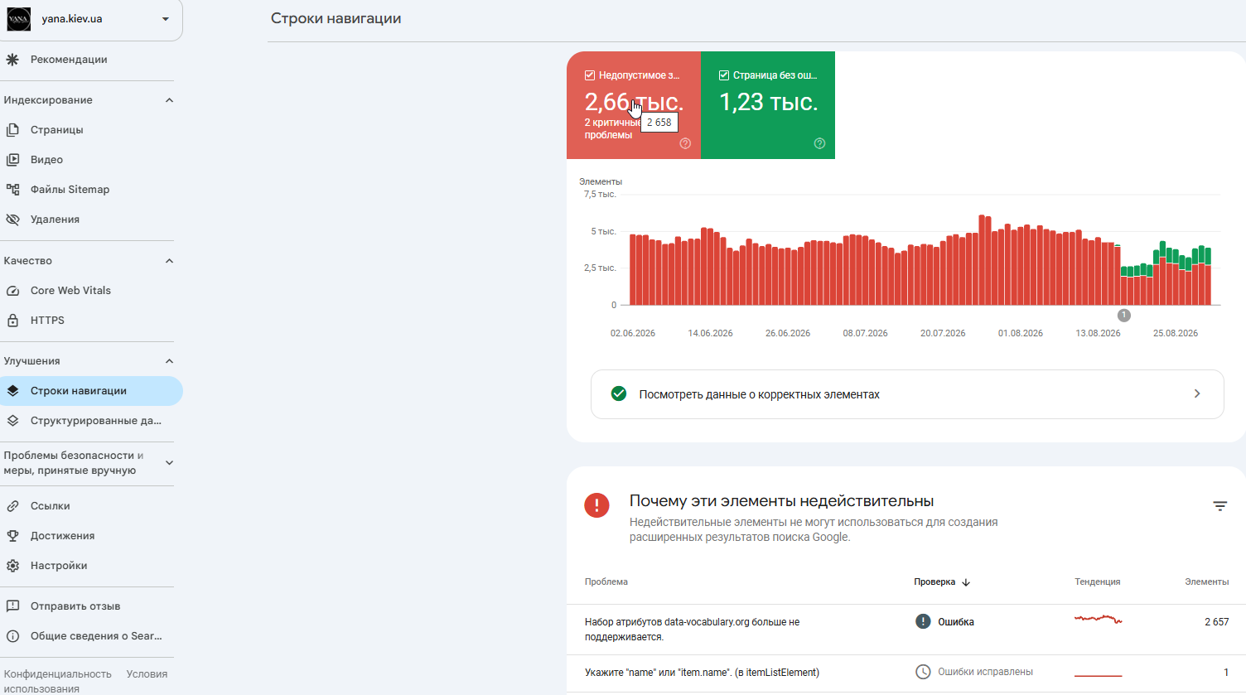Viewport: 1246px width, 695px height.
Task: Click the Видео report icon
Action: [x=12, y=160]
